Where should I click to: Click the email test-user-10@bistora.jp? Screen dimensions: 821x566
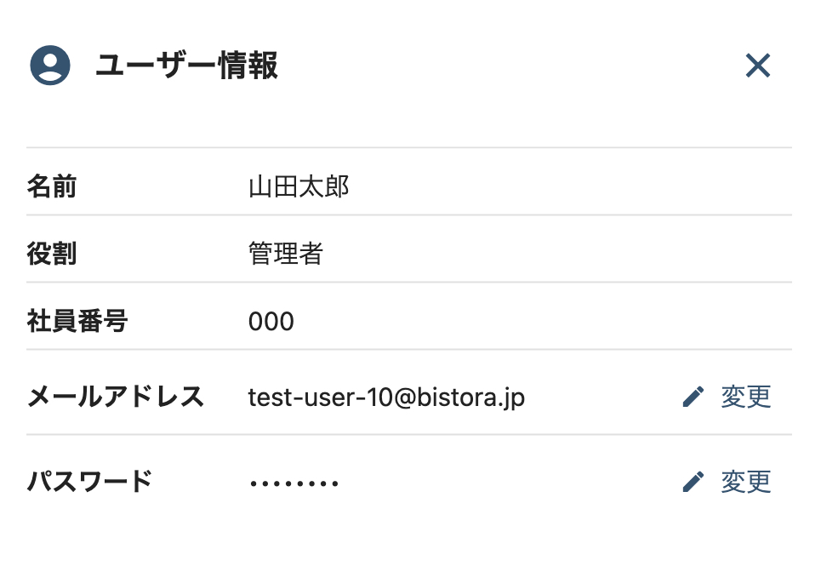[x=386, y=397]
